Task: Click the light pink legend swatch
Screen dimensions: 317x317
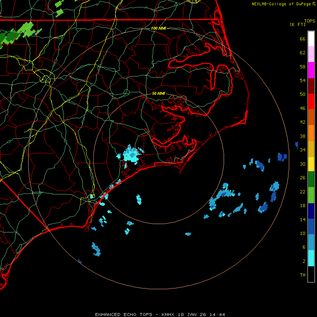Action: point(311,54)
